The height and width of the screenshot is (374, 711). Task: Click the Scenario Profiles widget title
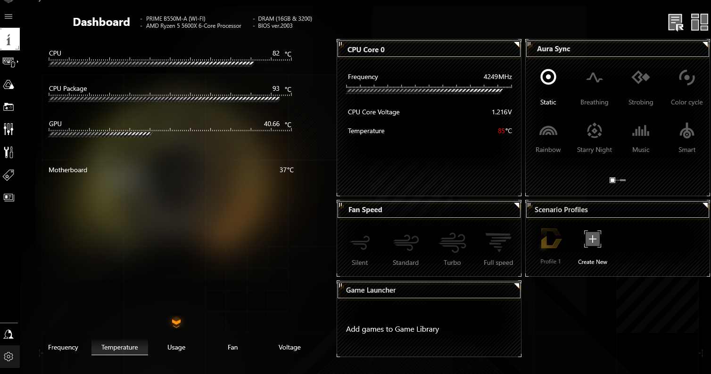(561, 210)
